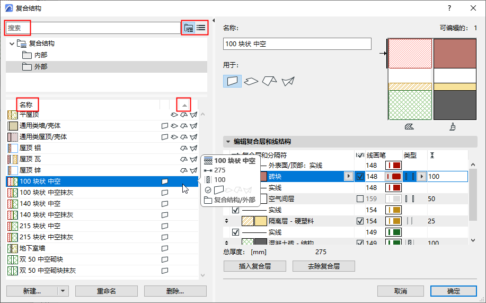Click the 通用类墙/壳体 fill icon

tap(12, 126)
